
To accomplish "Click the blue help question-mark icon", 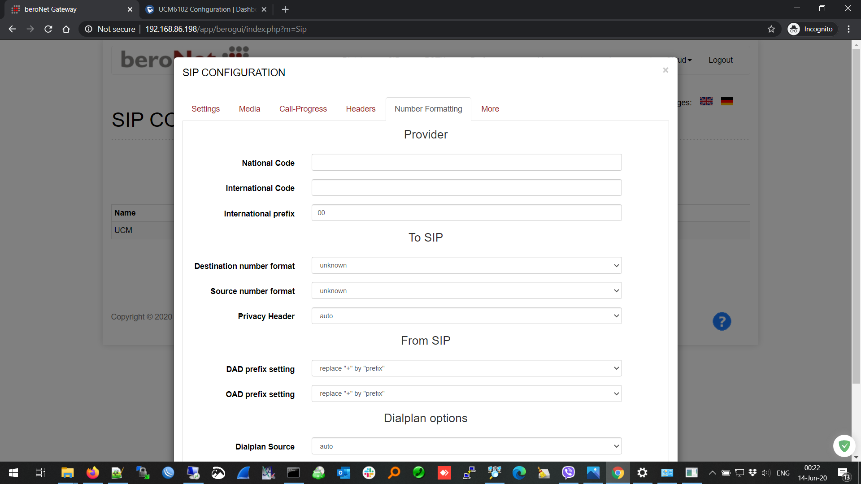I will [722, 321].
